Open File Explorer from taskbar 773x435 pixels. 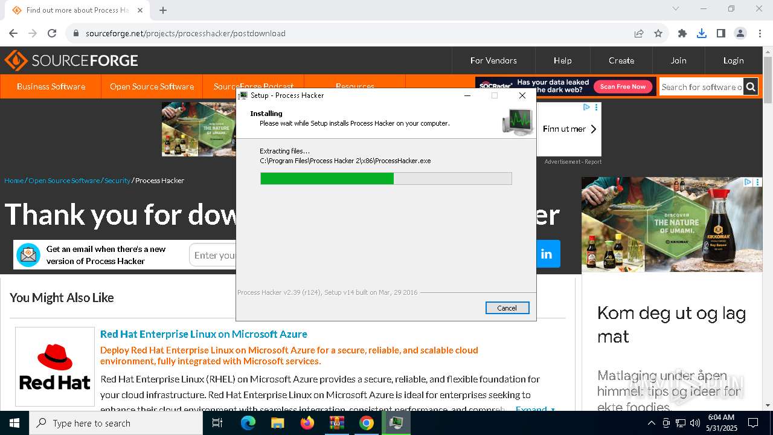point(277,423)
